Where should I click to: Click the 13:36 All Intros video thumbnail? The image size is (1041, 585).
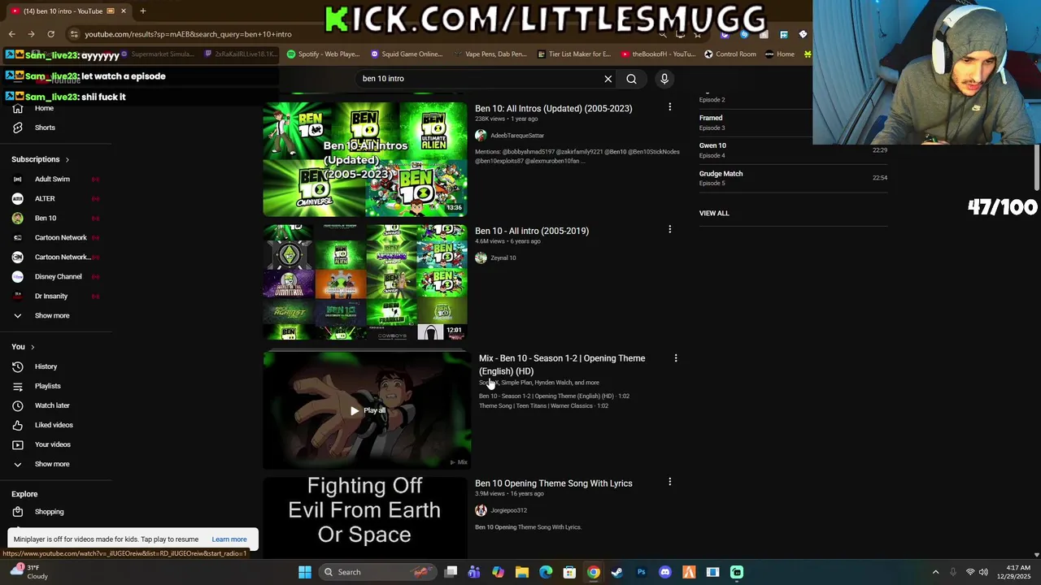click(365, 159)
